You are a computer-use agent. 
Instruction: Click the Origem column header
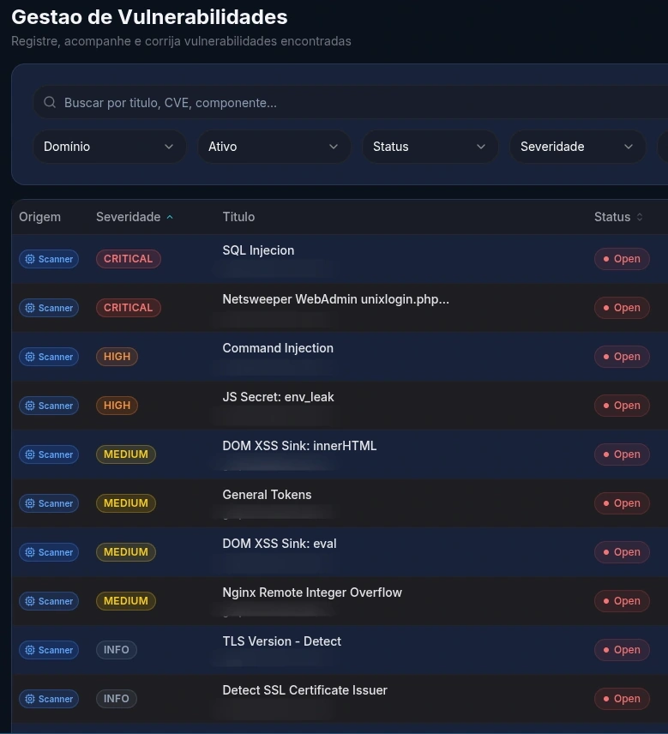pyautogui.click(x=39, y=217)
